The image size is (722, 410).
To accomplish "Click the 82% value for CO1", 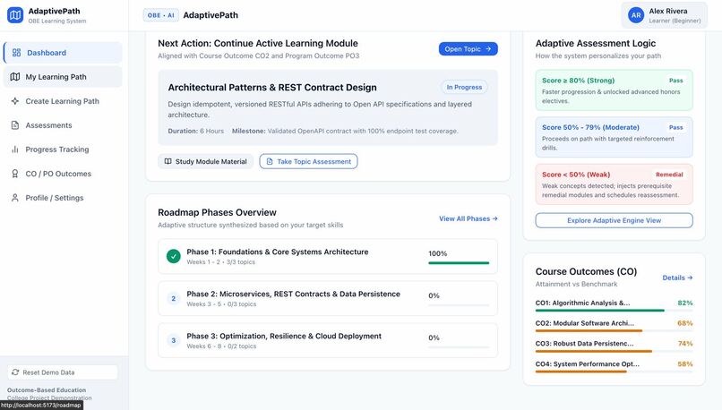I will tap(685, 303).
